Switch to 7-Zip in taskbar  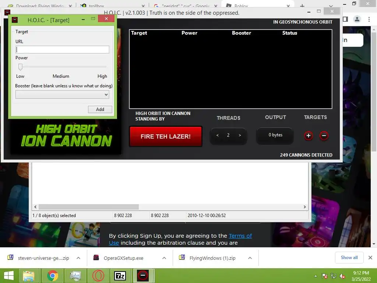click(x=120, y=276)
